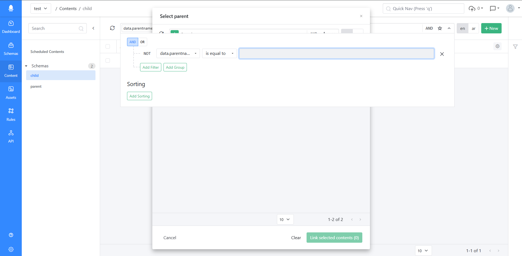Open the Rules section

click(11, 115)
